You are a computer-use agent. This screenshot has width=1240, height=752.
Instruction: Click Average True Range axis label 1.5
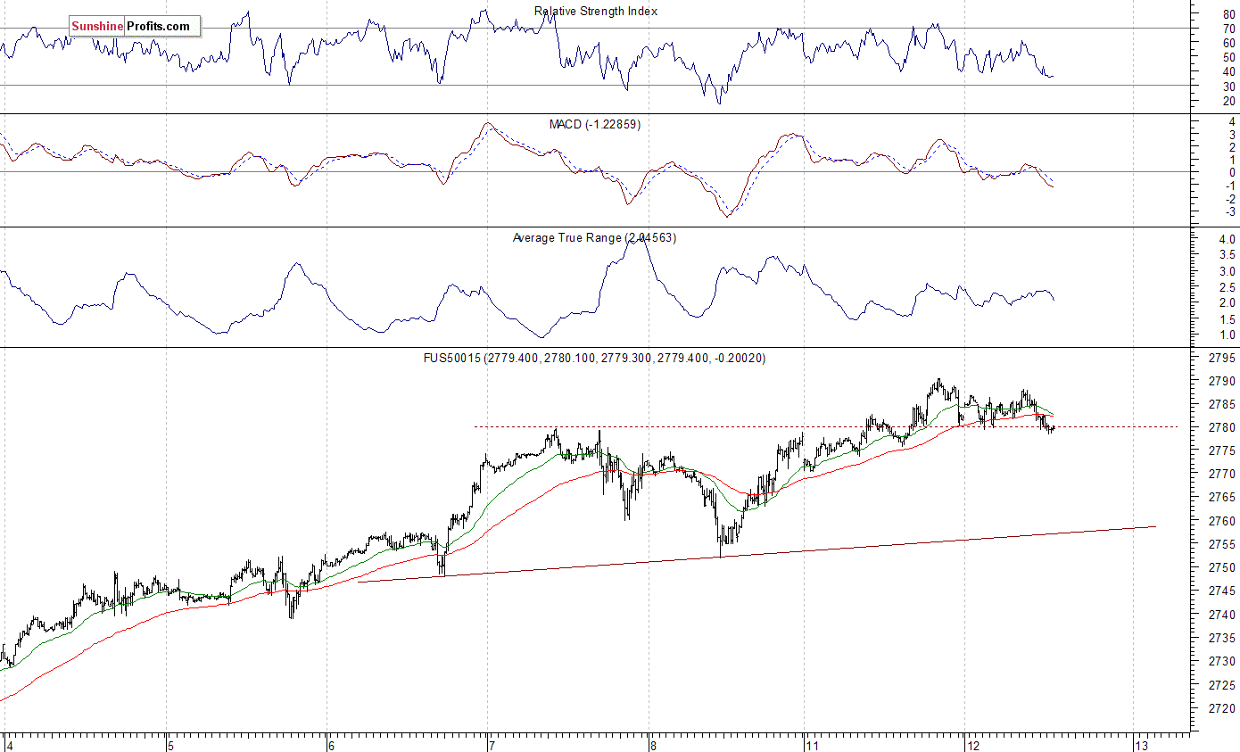click(1228, 319)
